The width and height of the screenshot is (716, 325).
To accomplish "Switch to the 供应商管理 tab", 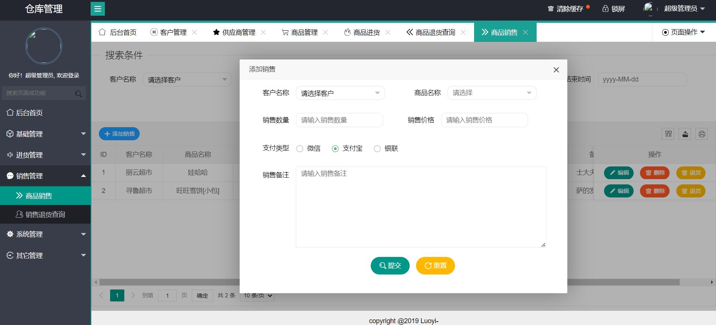I will 234,32.
